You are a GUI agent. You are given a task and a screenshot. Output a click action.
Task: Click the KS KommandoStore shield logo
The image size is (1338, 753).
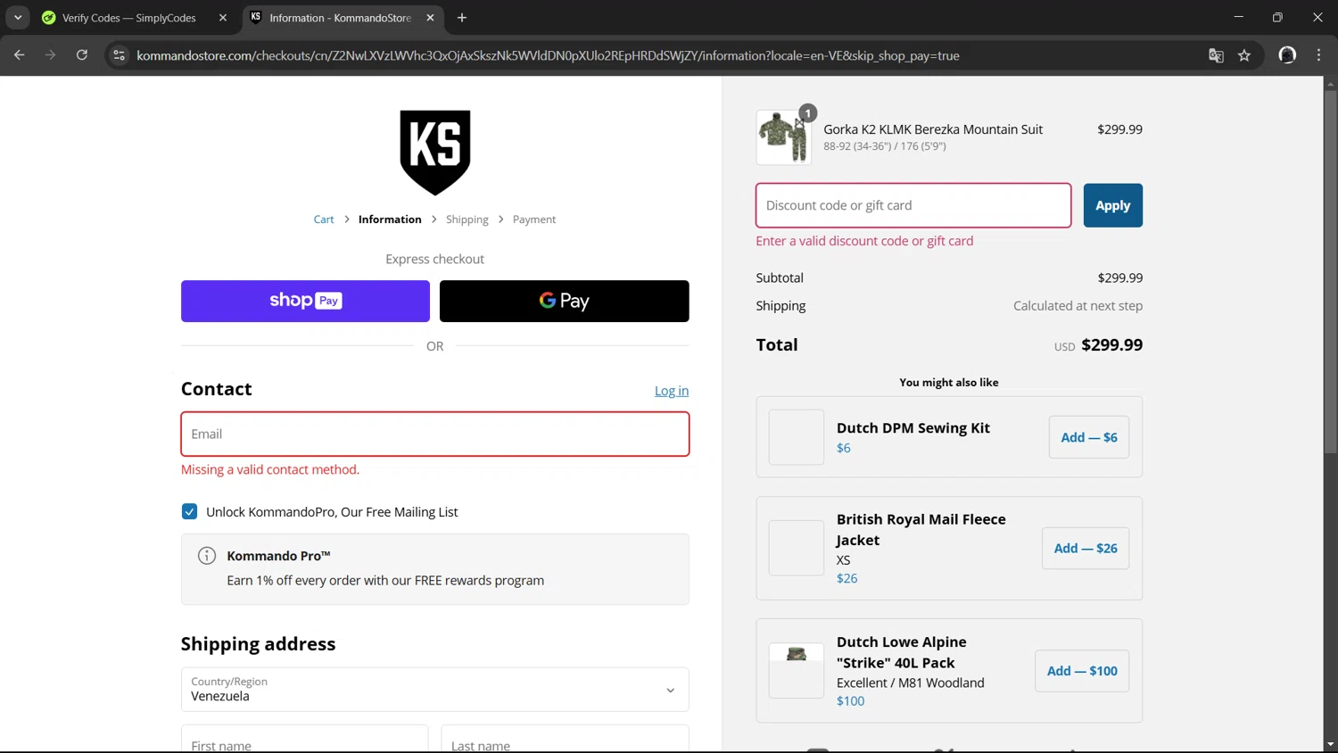(x=435, y=153)
